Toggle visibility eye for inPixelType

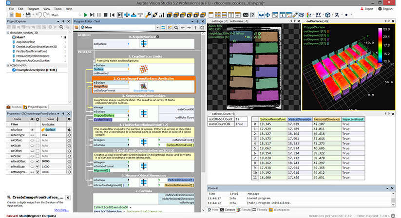tap(32, 135)
